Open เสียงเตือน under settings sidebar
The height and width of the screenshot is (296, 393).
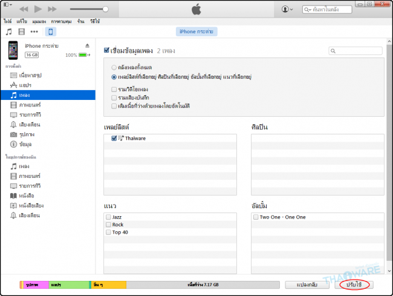pyautogui.click(x=48, y=125)
